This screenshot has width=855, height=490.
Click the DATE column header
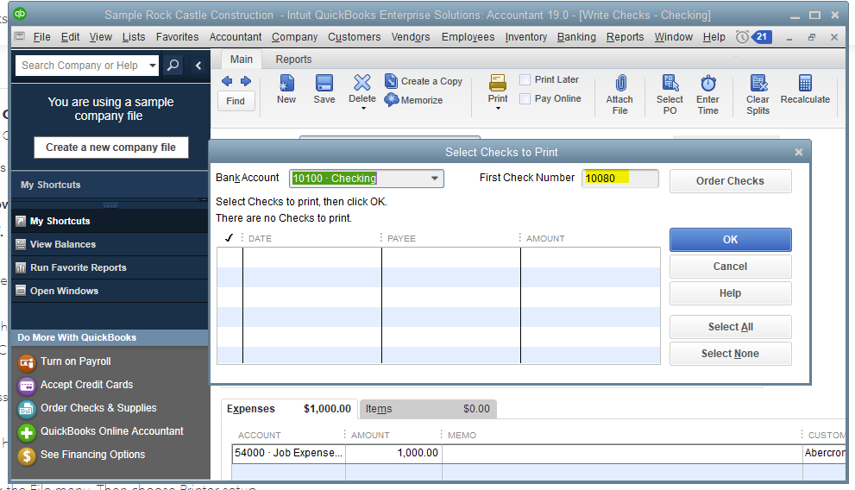point(260,239)
